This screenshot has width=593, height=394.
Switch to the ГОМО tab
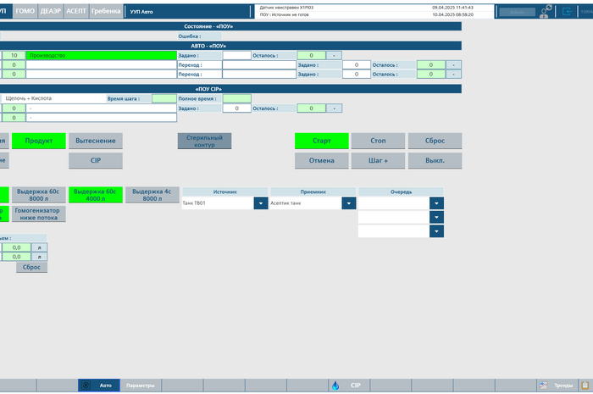click(x=25, y=10)
